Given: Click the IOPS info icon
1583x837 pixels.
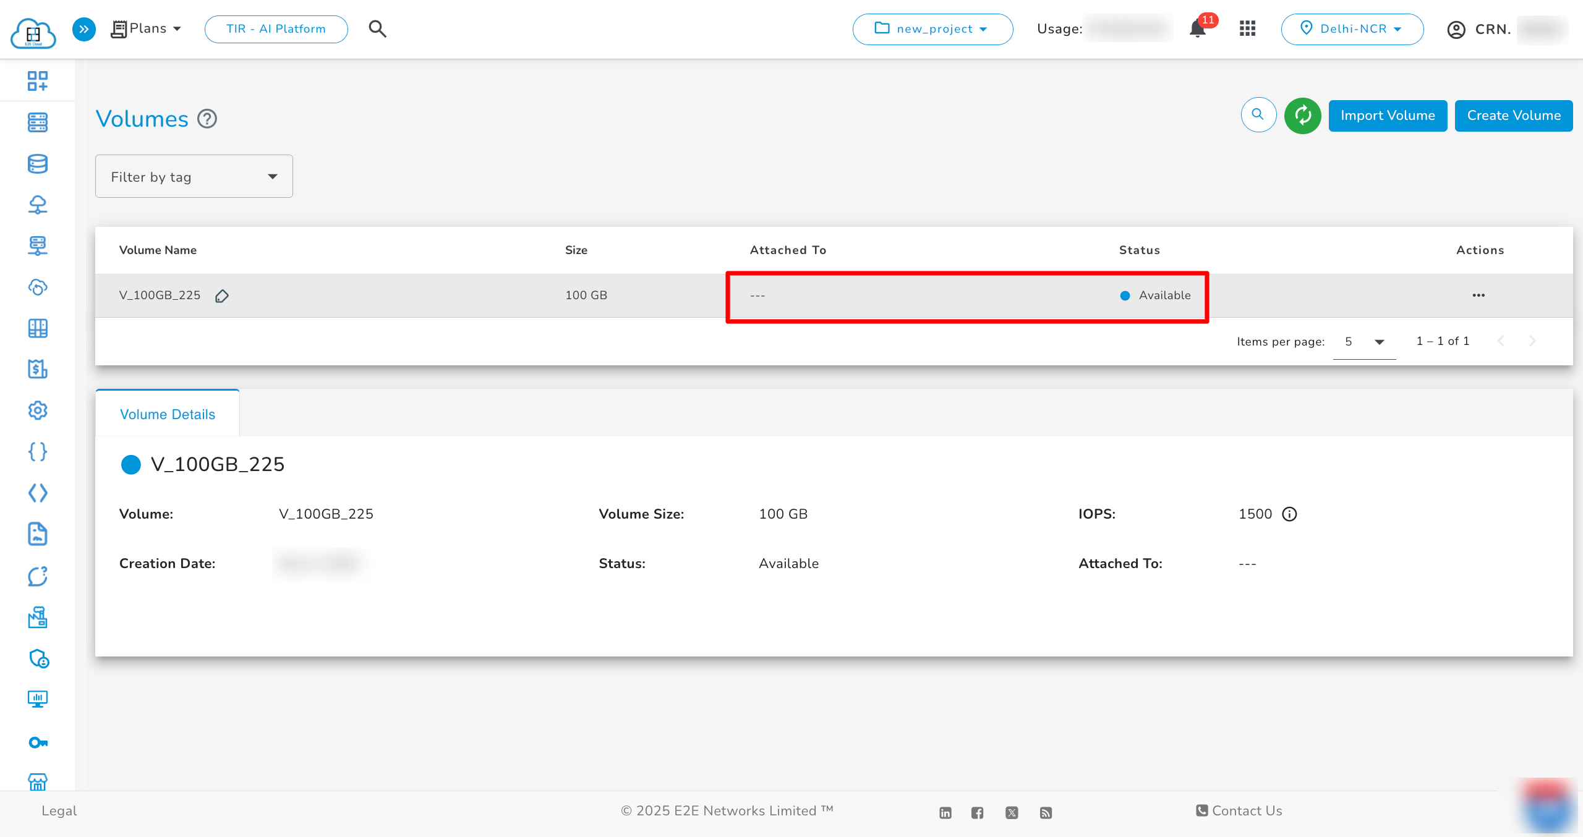Looking at the screenshot, I should (1289, 514).
